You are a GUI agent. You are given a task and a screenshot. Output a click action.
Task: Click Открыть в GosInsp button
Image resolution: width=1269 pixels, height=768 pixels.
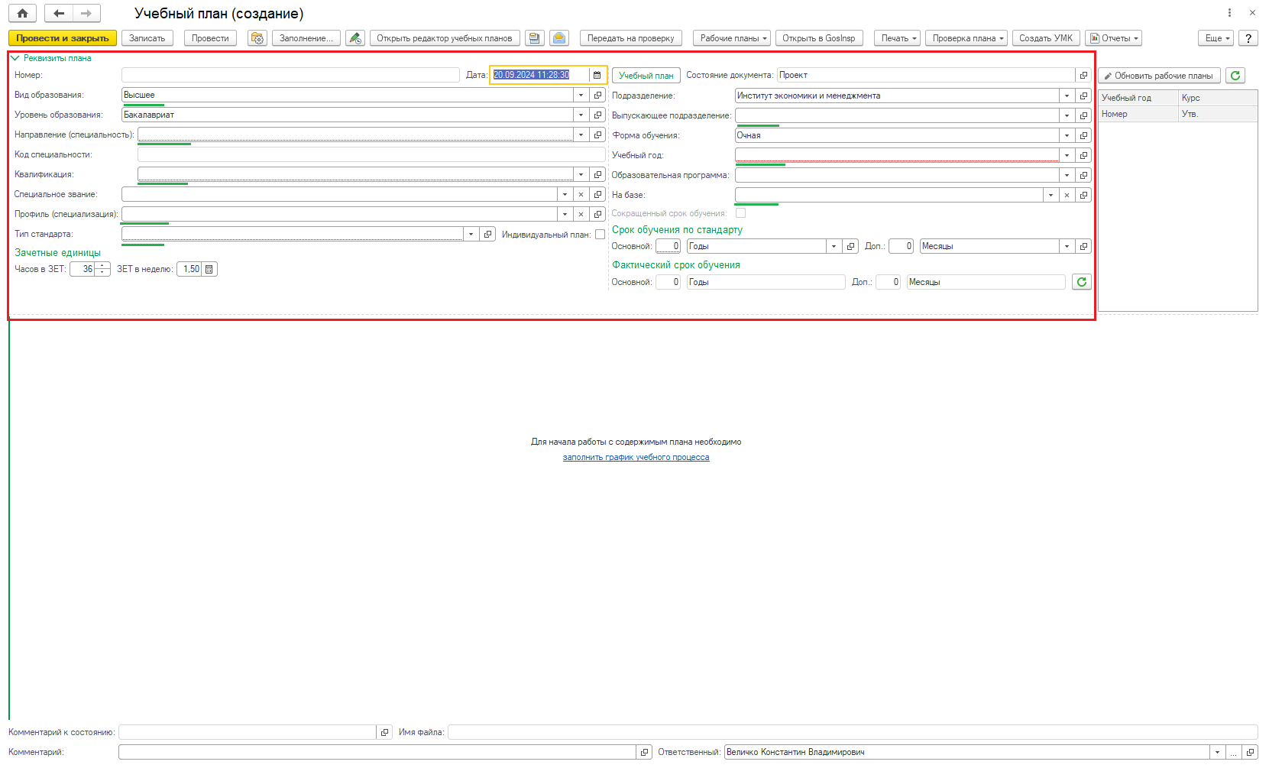[x=819, y=38]
